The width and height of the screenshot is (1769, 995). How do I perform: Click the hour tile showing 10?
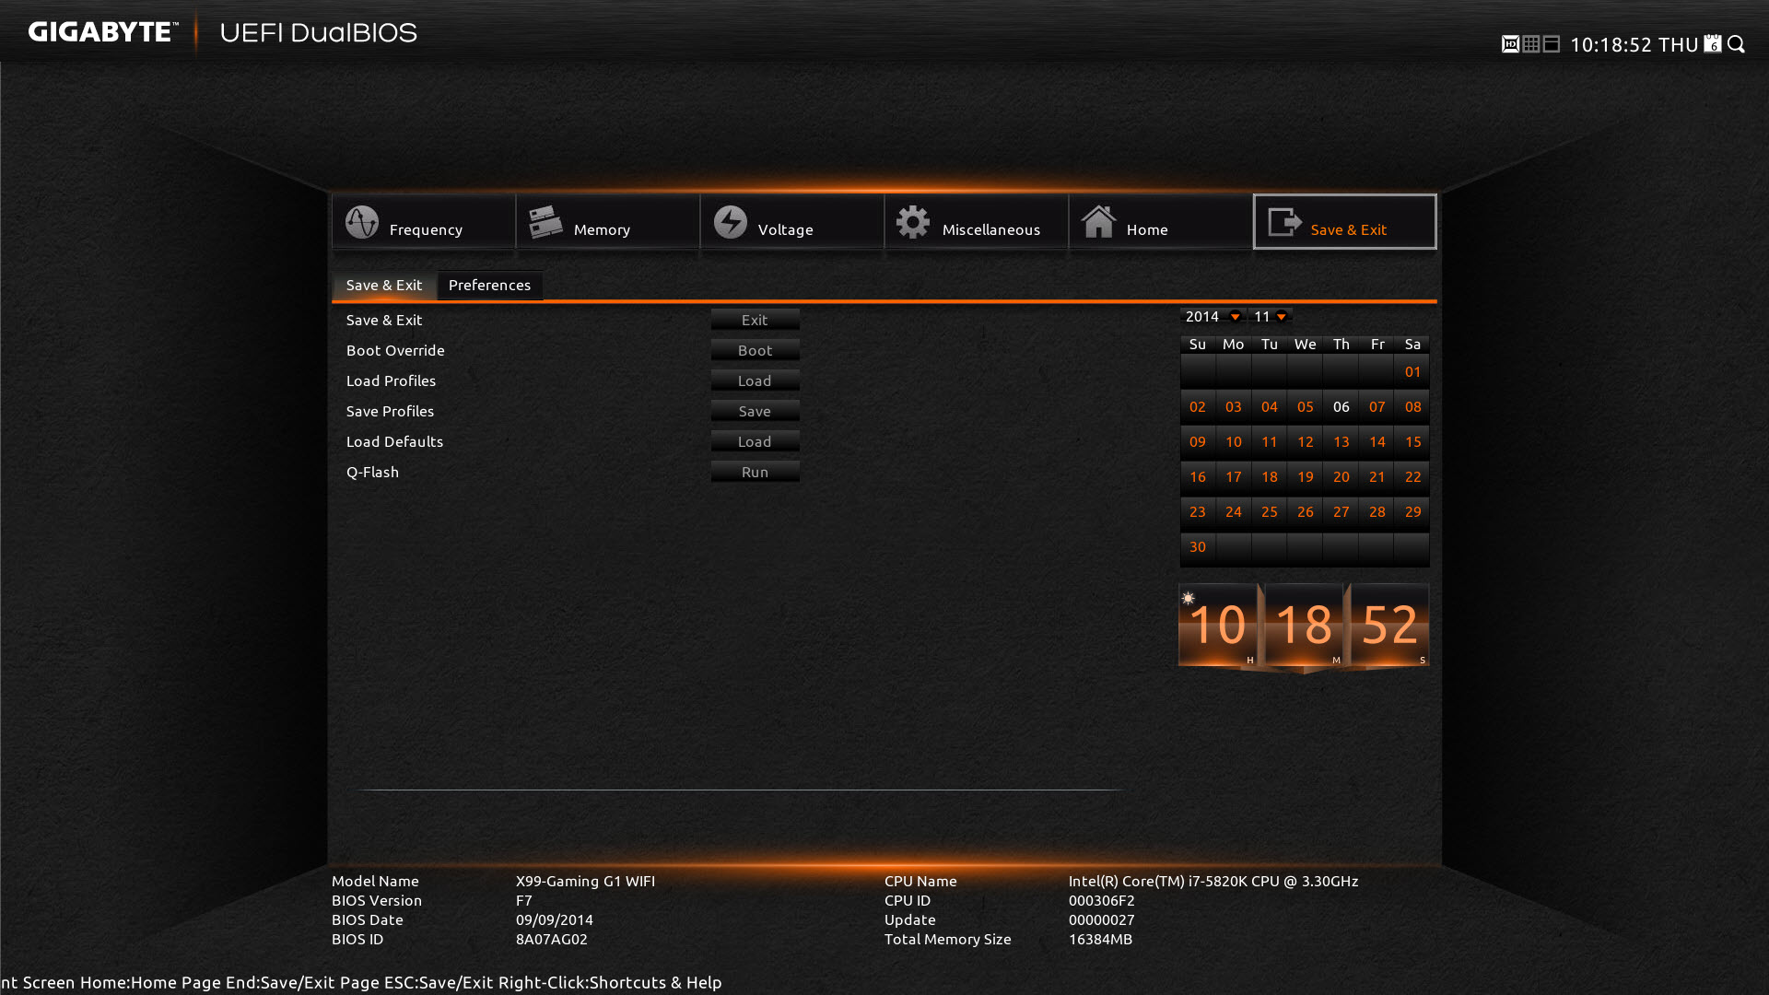pos(1218,625)
